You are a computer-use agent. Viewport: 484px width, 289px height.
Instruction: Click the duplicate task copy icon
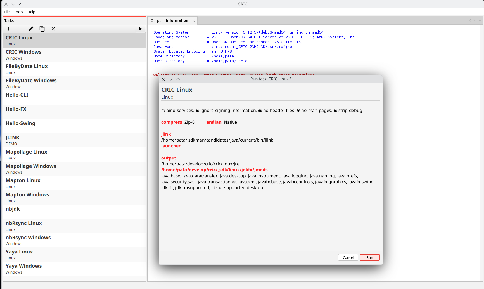point(42,29)
